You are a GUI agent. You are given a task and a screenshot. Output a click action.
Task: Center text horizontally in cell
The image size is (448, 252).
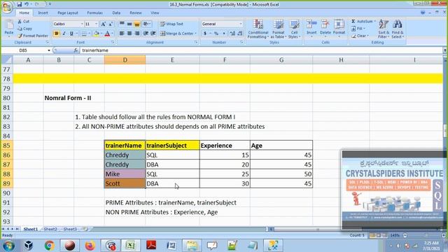pos(129,34)
